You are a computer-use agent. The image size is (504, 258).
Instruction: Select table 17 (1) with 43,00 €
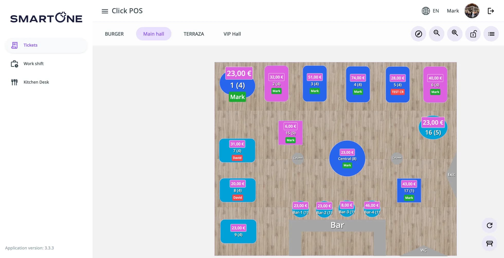point(409,190)
